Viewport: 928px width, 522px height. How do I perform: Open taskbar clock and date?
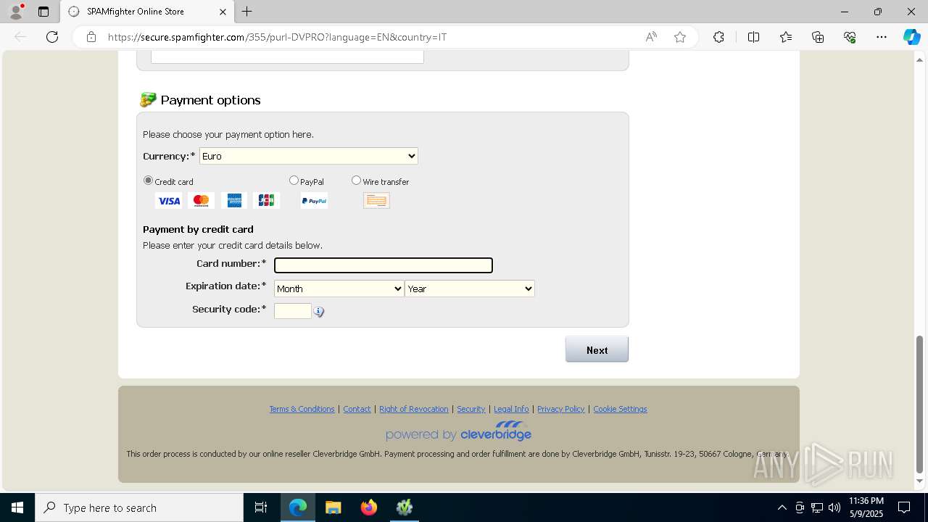click(x=866, y=507)
